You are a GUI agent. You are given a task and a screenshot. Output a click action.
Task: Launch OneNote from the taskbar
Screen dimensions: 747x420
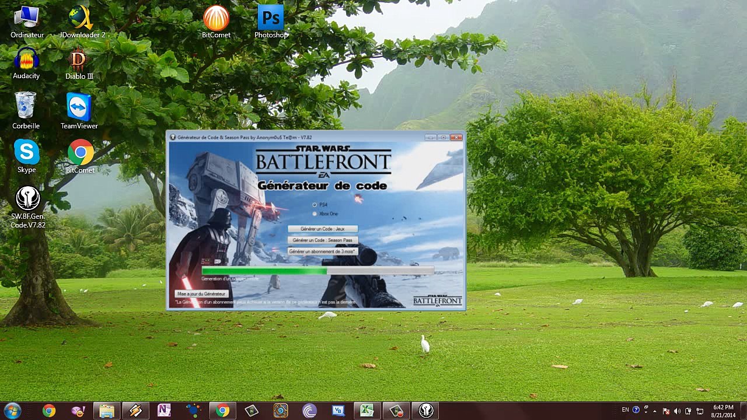tap(164, 411)
